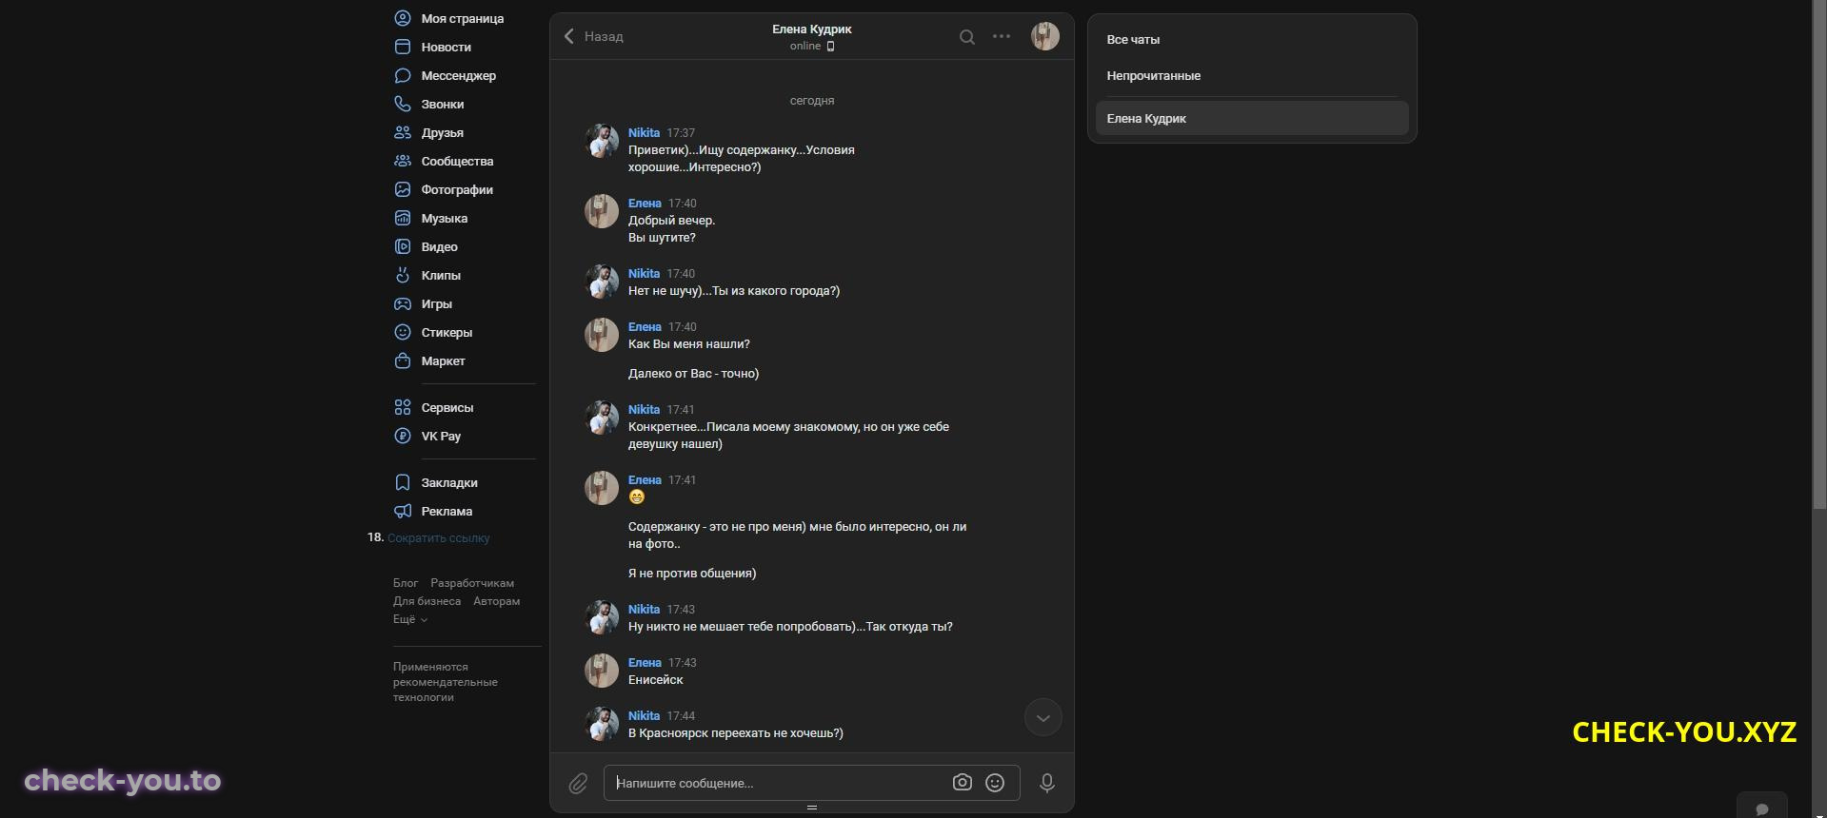Click the Закладки bookmark icon
This screenshot has width=1827, height=818.
(x=403, y=482)
